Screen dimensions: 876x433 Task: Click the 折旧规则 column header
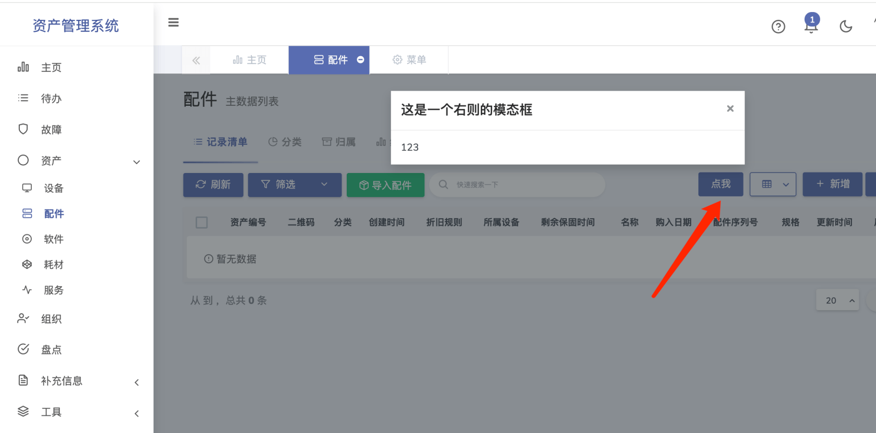pos(444,222)
